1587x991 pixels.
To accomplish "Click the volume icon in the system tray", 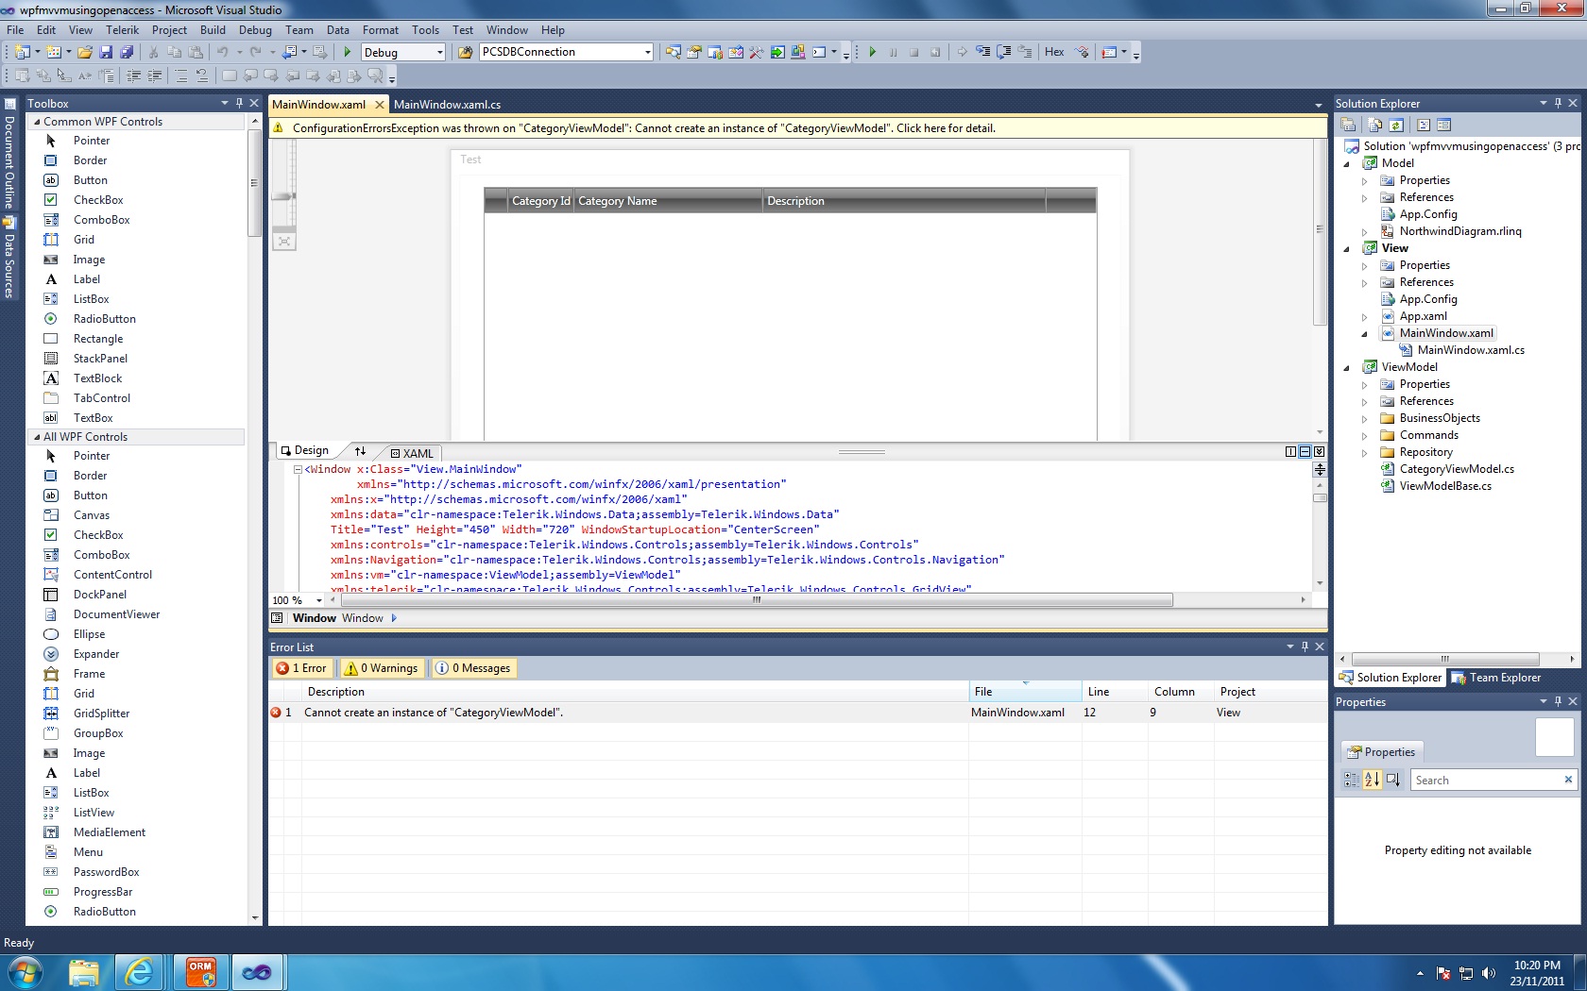I will [1489, 973].
